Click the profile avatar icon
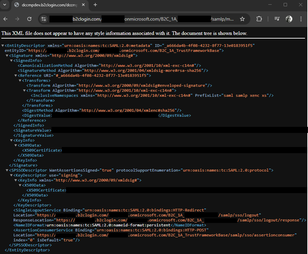Screen dimensions: 308x254 coord(289,19)
